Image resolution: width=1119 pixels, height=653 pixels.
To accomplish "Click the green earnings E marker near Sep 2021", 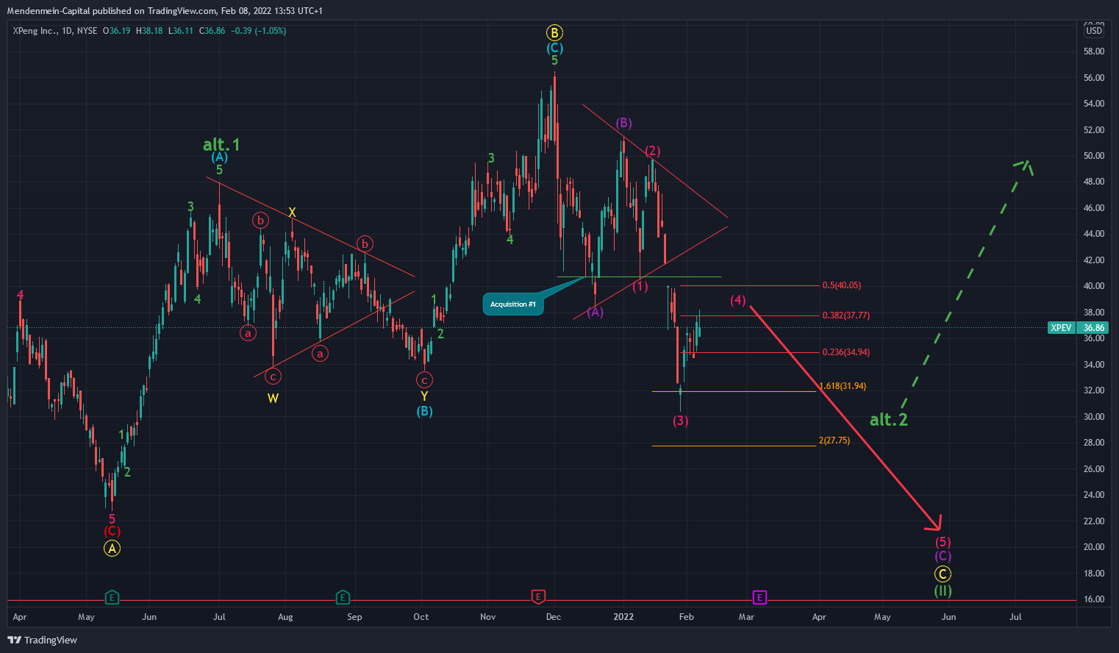I will (x=343, y=597).
